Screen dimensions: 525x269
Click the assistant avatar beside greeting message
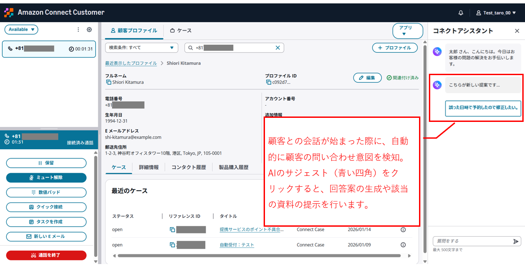[x=437, y=52]
